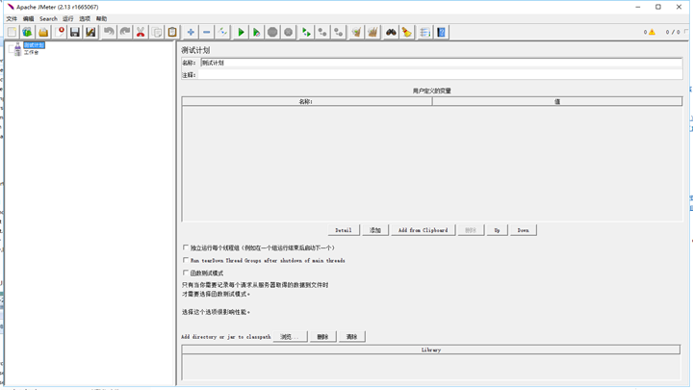Open Search with binoculars icon

[391, 33]
